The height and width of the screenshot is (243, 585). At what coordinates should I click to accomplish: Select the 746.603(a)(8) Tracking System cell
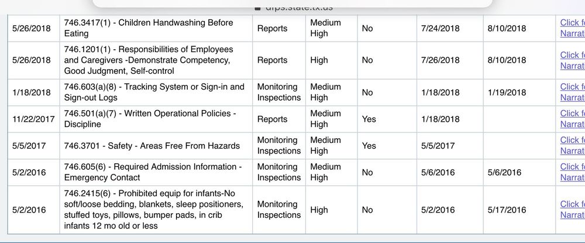click(x=154, y=92)
